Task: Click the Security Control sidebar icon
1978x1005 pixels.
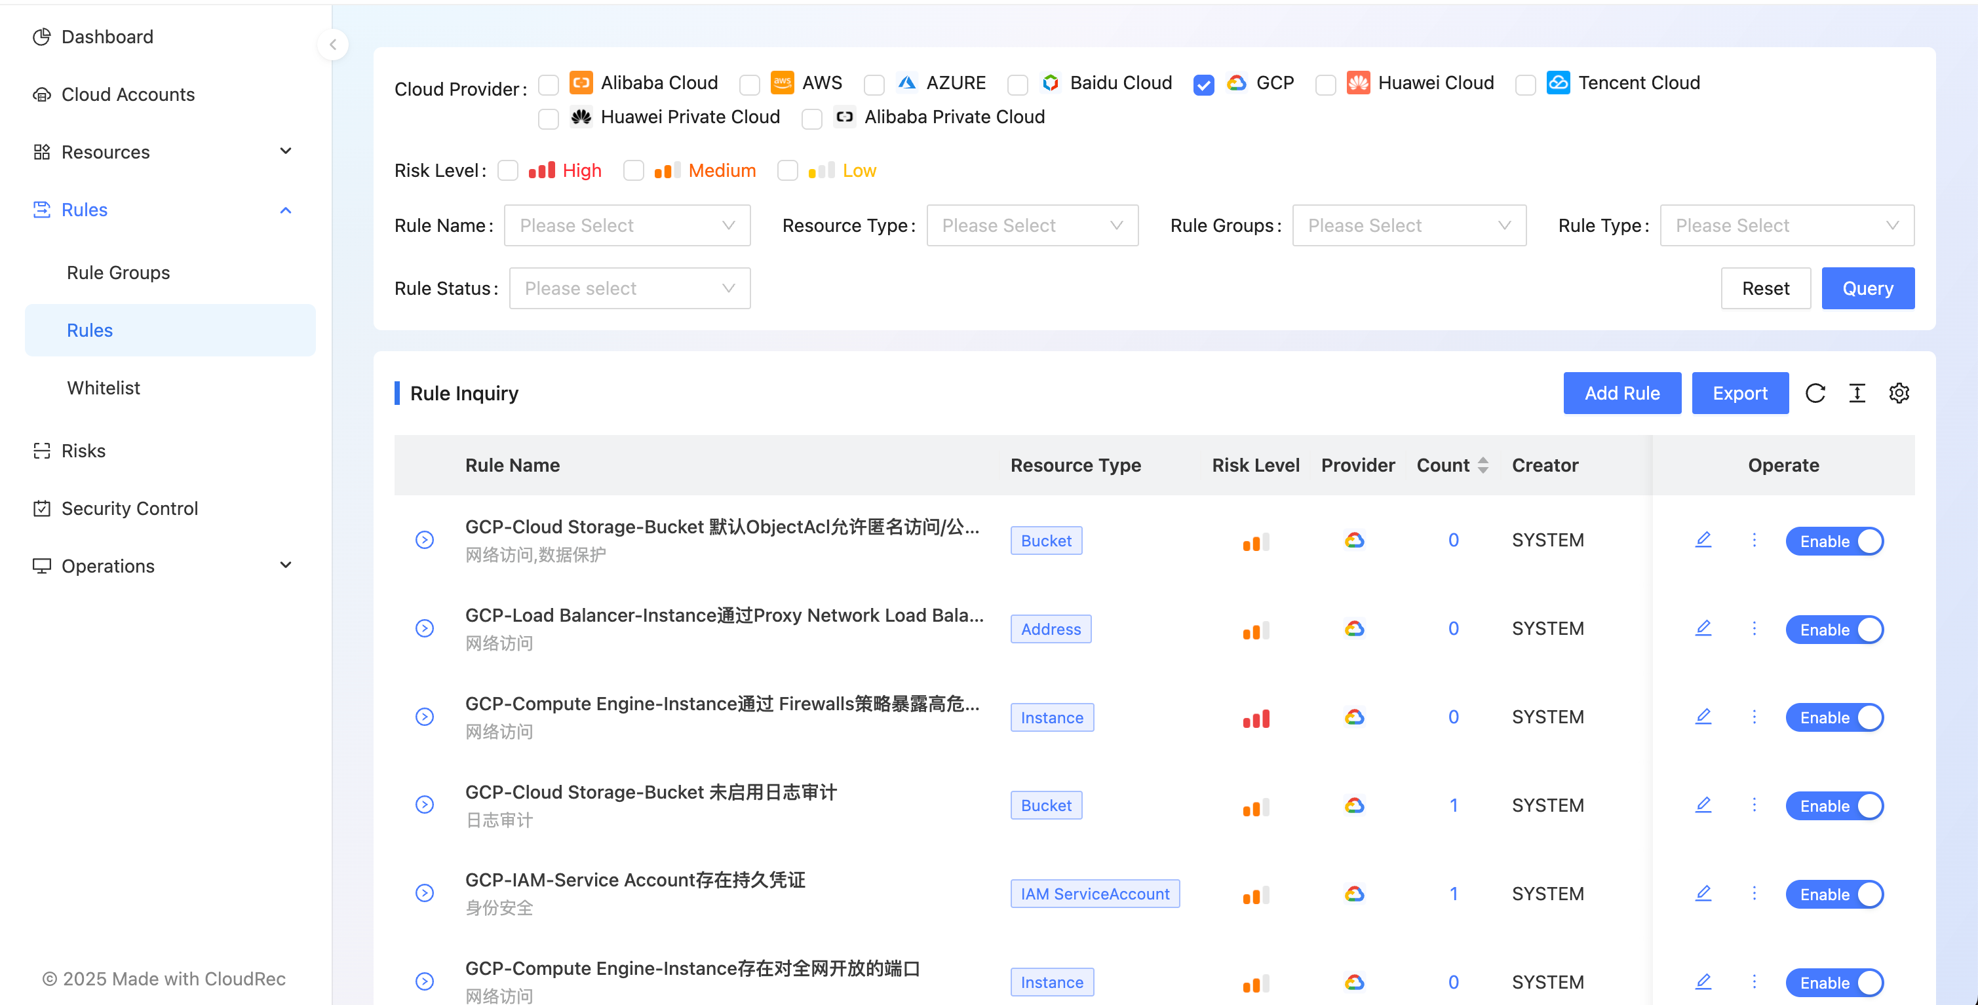Action: pyautogui.click(x=41, y=508)
